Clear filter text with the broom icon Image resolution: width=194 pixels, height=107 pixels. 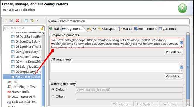[42, 28]
